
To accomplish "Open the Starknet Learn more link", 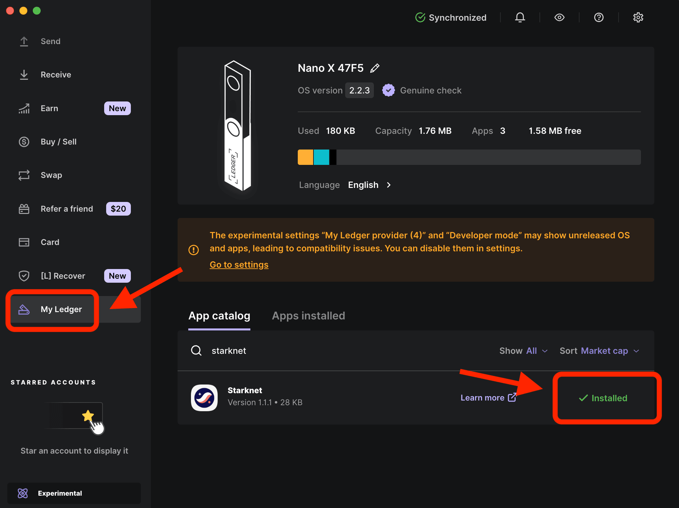I will coord(488,398).
